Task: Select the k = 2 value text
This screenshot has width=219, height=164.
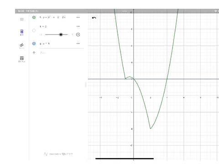Action: tap(43, 26)
